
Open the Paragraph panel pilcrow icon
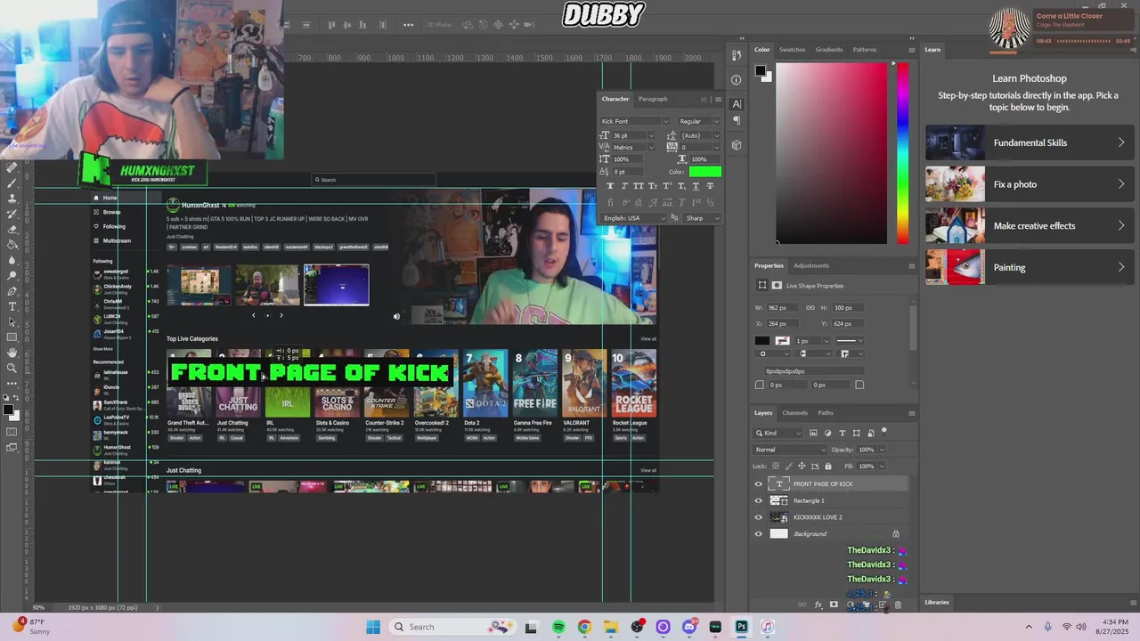[737, 120]
